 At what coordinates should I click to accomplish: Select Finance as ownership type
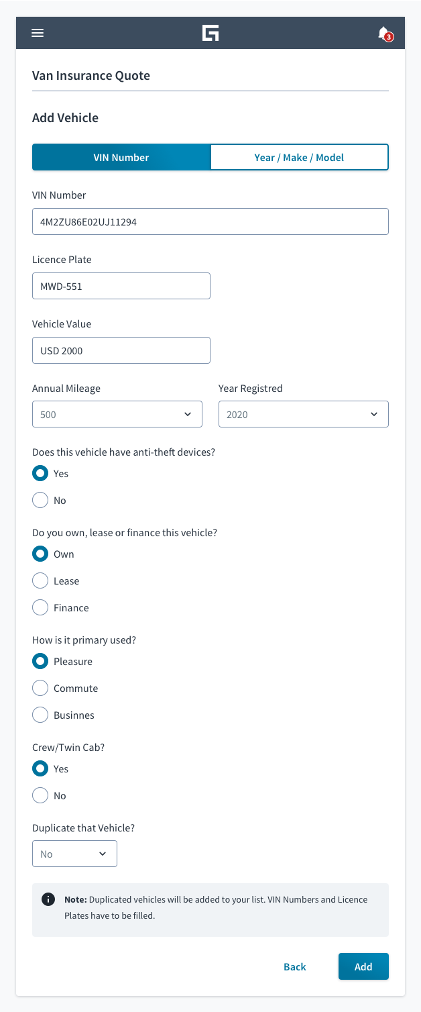point(41,608)
